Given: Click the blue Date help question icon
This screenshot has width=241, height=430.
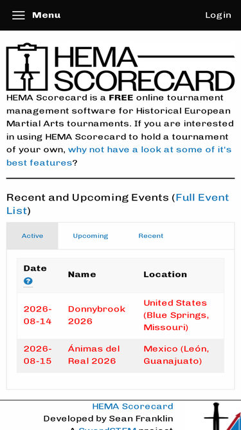Looking at the screenshot, I should [x=28, y=281].
